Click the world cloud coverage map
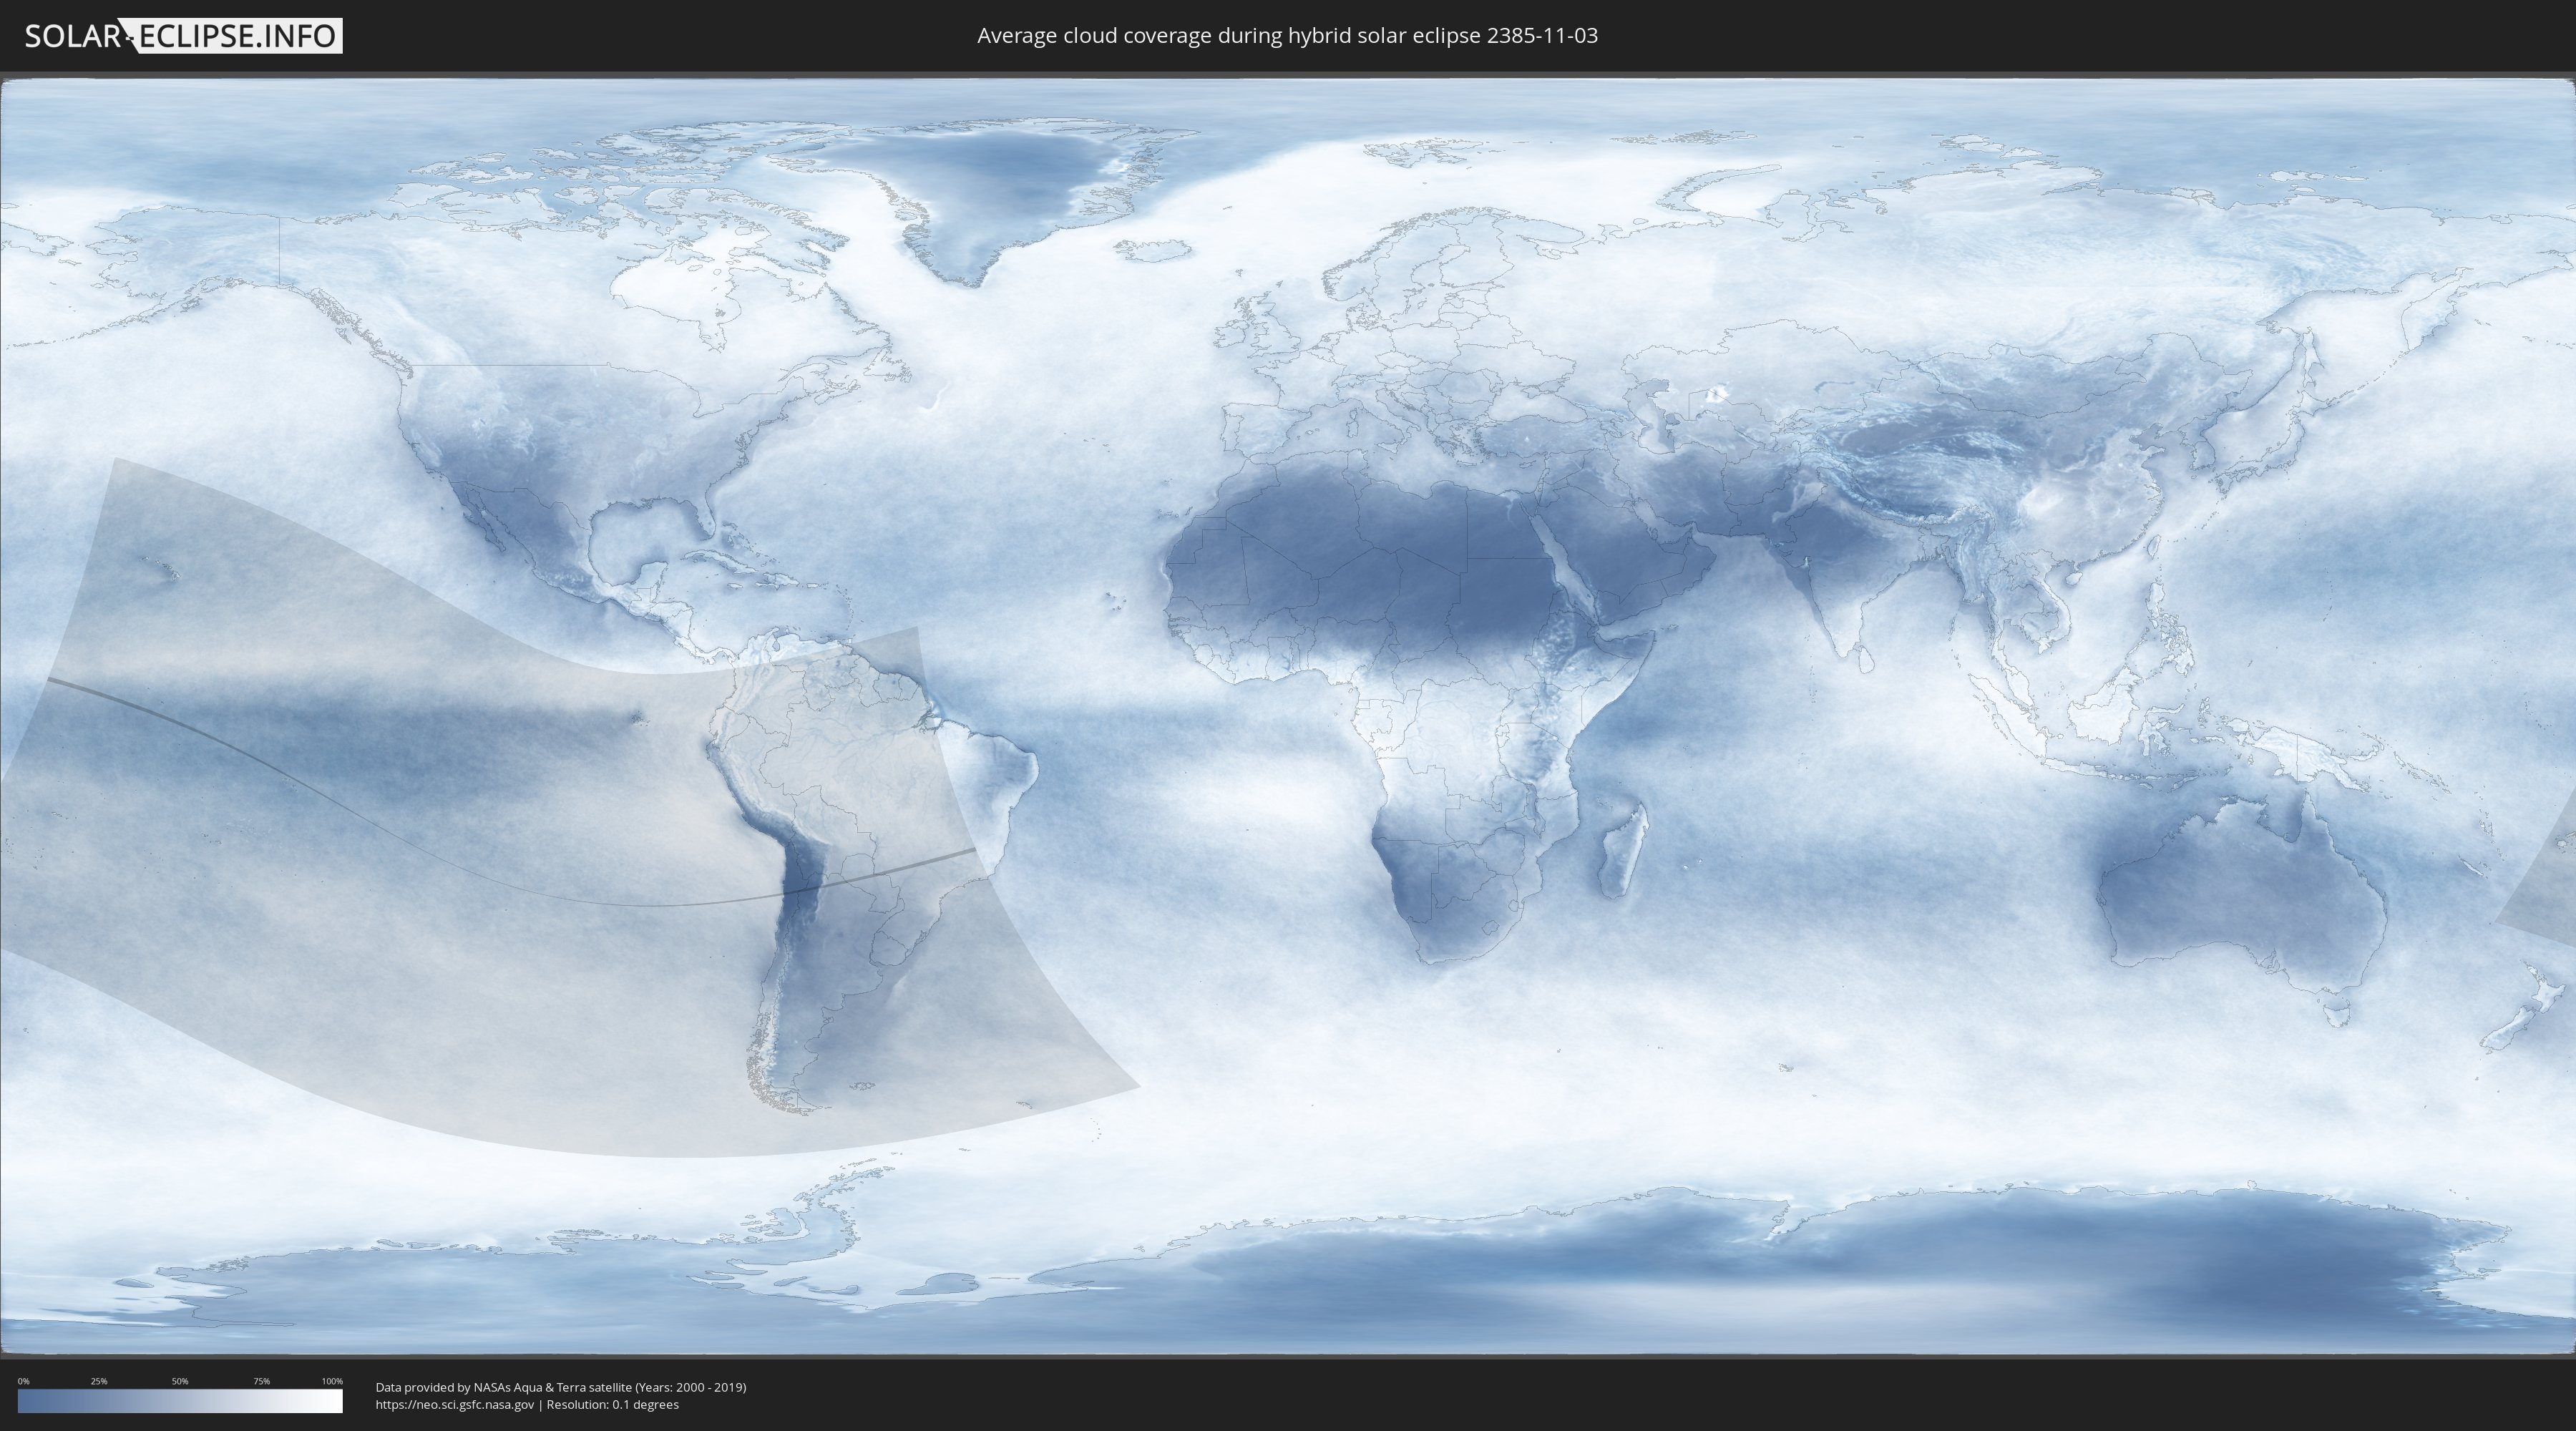 coord(1288,717)
